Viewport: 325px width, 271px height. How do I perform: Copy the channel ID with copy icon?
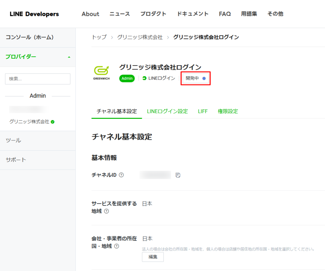click(178, 175)
